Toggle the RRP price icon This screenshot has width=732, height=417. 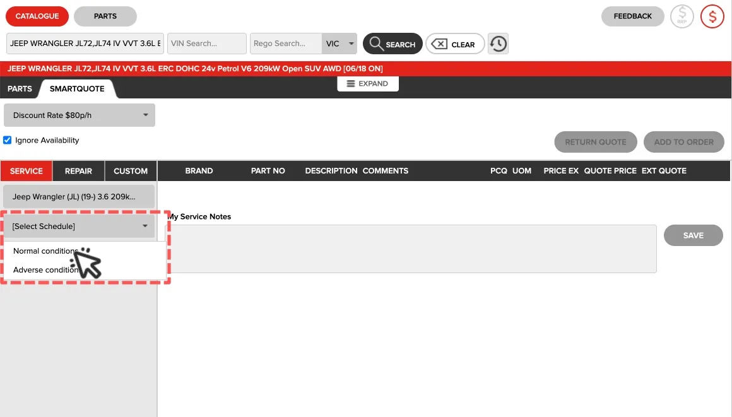(x=682, y=16)
